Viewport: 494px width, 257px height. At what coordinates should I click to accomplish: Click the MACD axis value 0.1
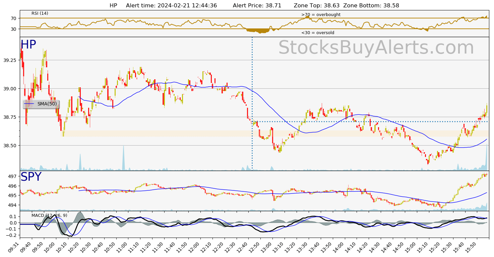(13, 217)
